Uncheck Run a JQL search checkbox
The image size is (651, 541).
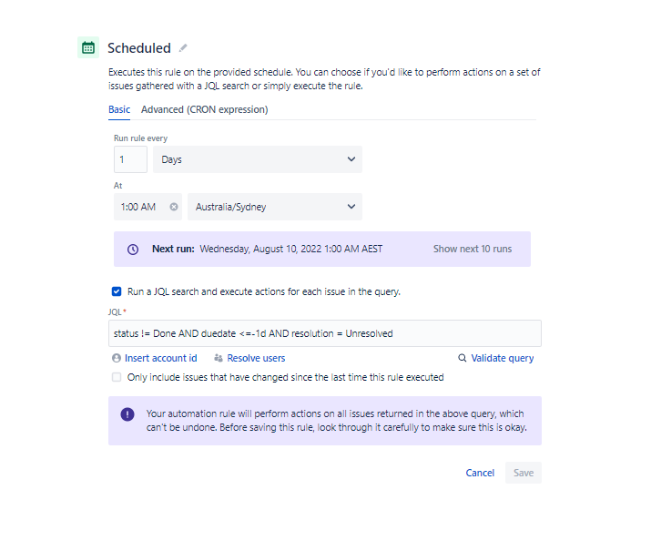coord(117,291)
